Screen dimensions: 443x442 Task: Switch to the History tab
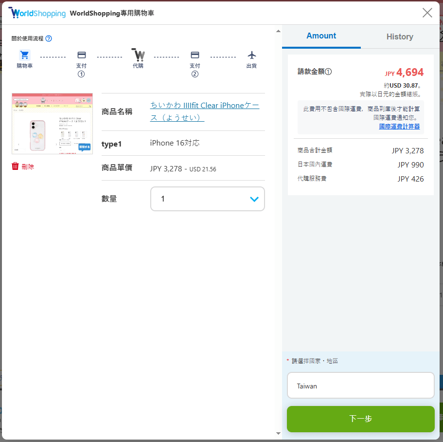point(400,37)
